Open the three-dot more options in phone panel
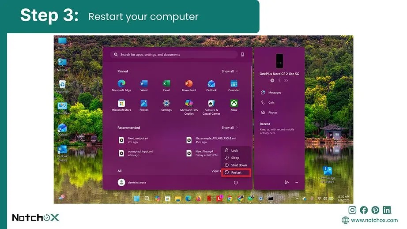 297,182
